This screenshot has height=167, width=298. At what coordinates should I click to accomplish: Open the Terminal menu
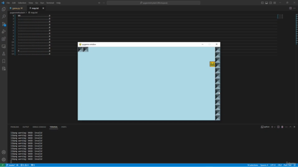coord(50,3)
